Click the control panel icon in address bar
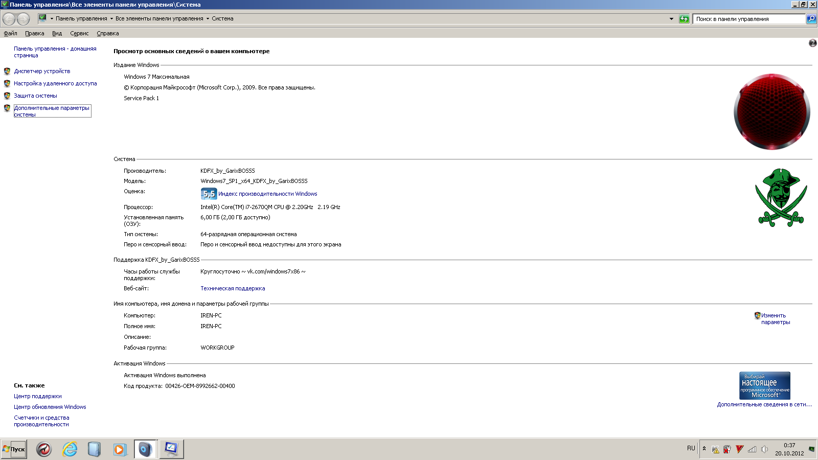This screenshot has width=818, height=460. (43, 18)
